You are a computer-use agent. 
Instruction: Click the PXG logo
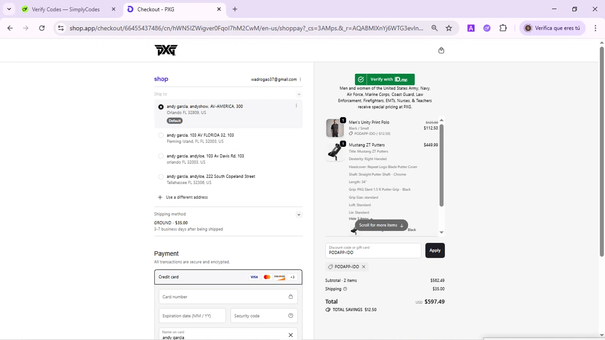(166, 50)
